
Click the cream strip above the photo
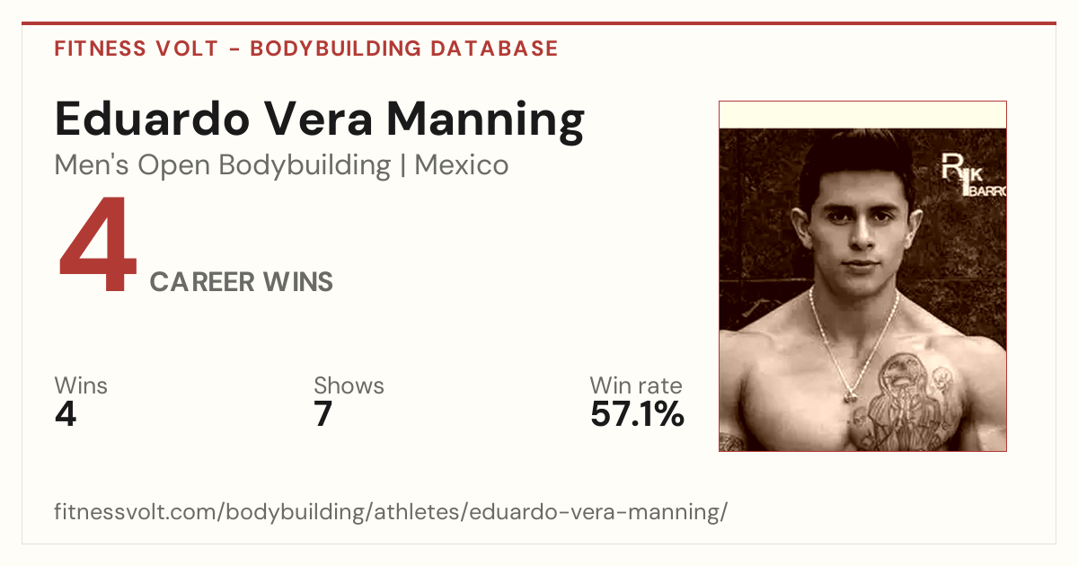(x=862, y=115)
